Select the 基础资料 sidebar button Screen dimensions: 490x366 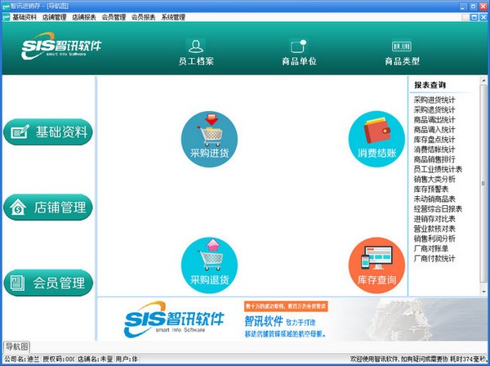pyautogui.click(x=48, y=132)
